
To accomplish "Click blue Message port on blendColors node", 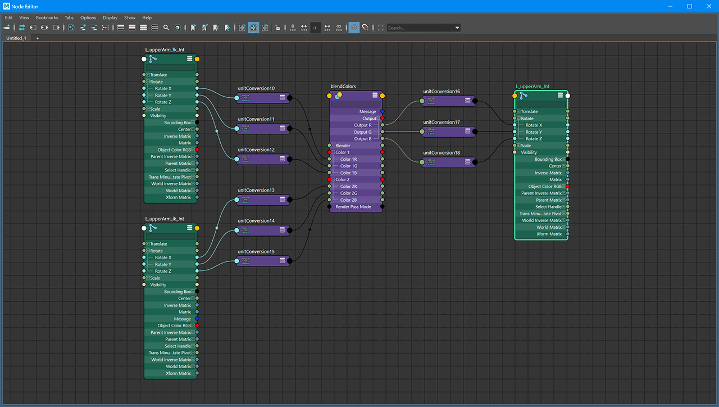I will click(383, 112).
